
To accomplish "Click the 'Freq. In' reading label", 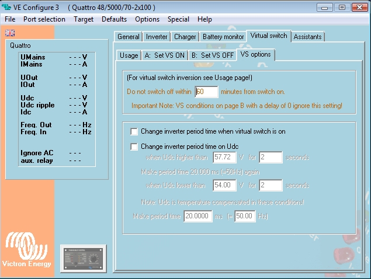I will [x=33, y=132].
